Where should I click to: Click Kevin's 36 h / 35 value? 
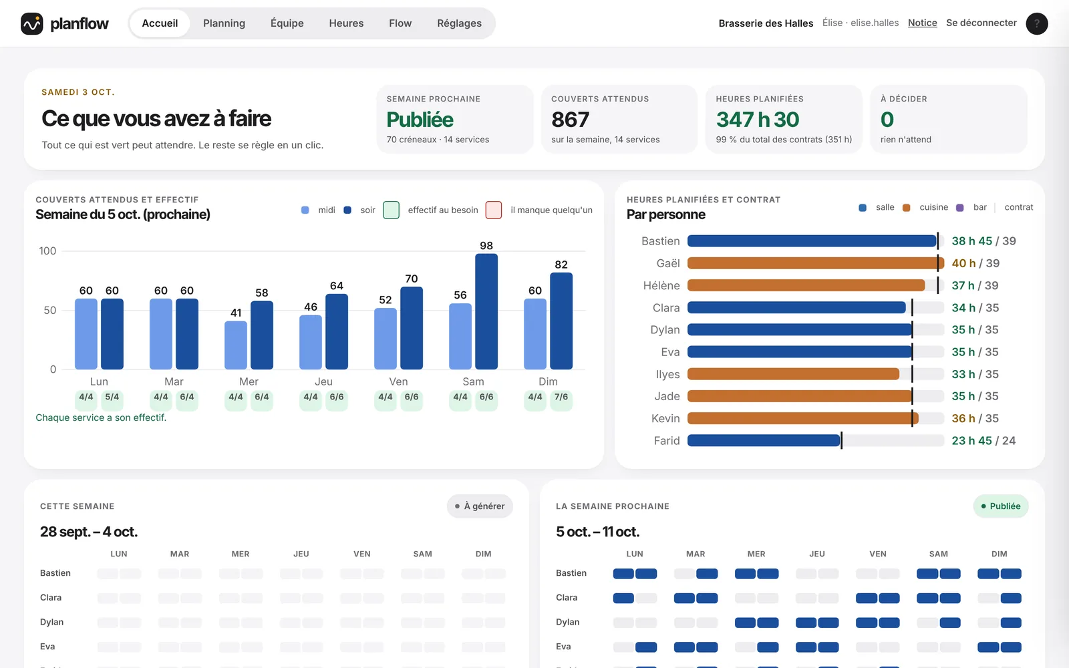click(975, 419)
